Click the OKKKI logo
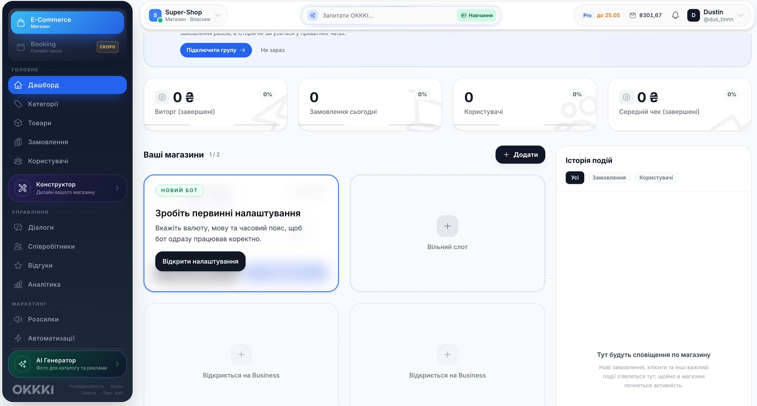 pyautogui.click(x=33, y=389)
